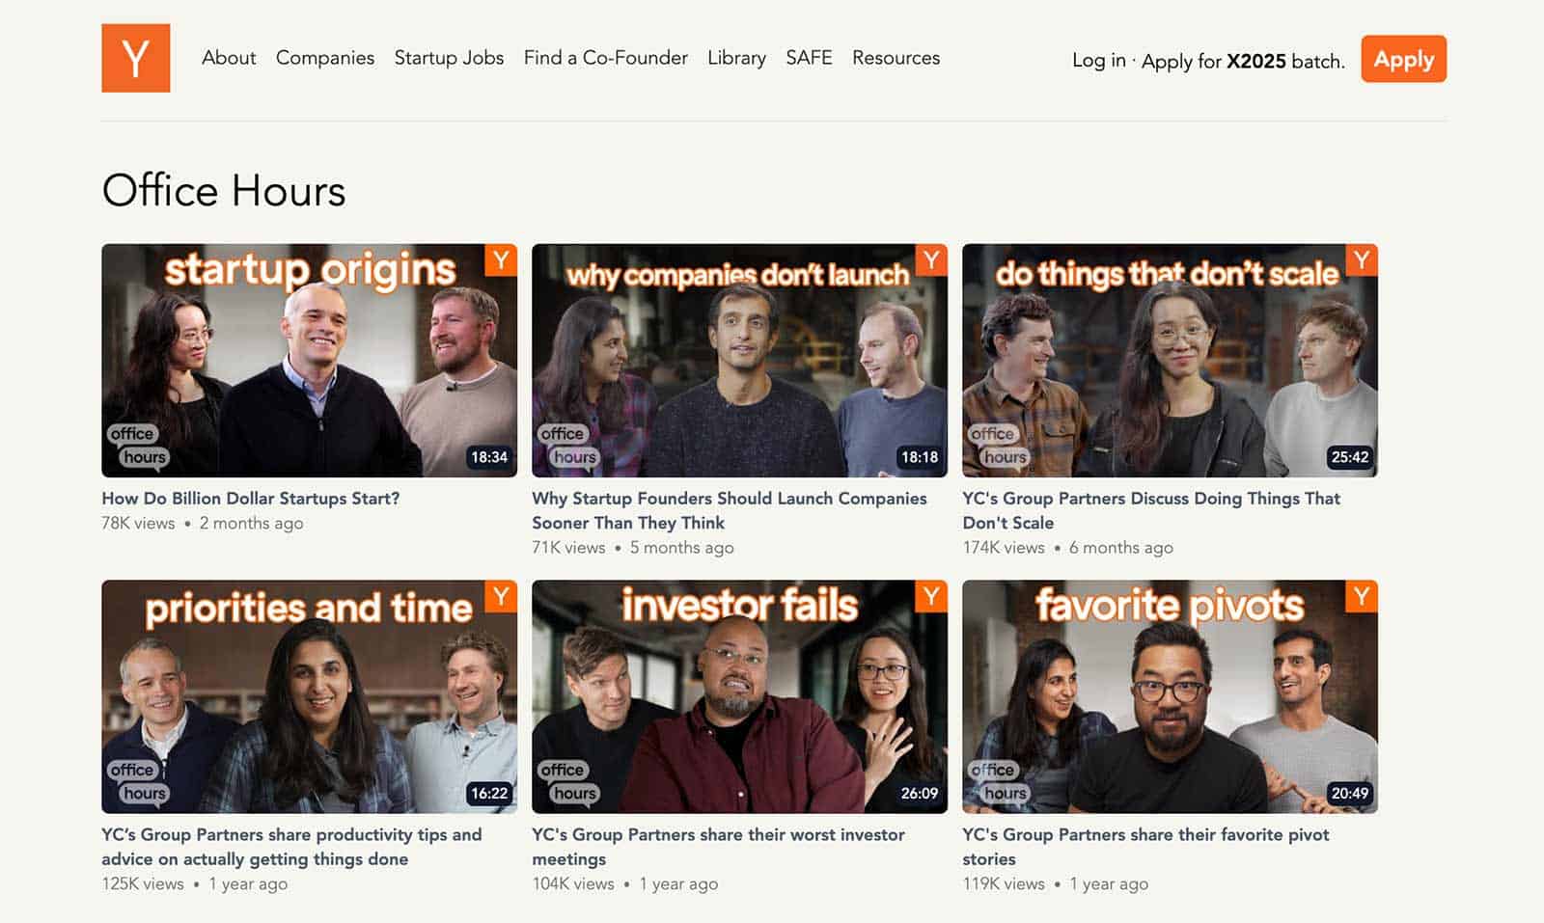
Task: Click the 'Office Hours' page heading
Action: 224,190
